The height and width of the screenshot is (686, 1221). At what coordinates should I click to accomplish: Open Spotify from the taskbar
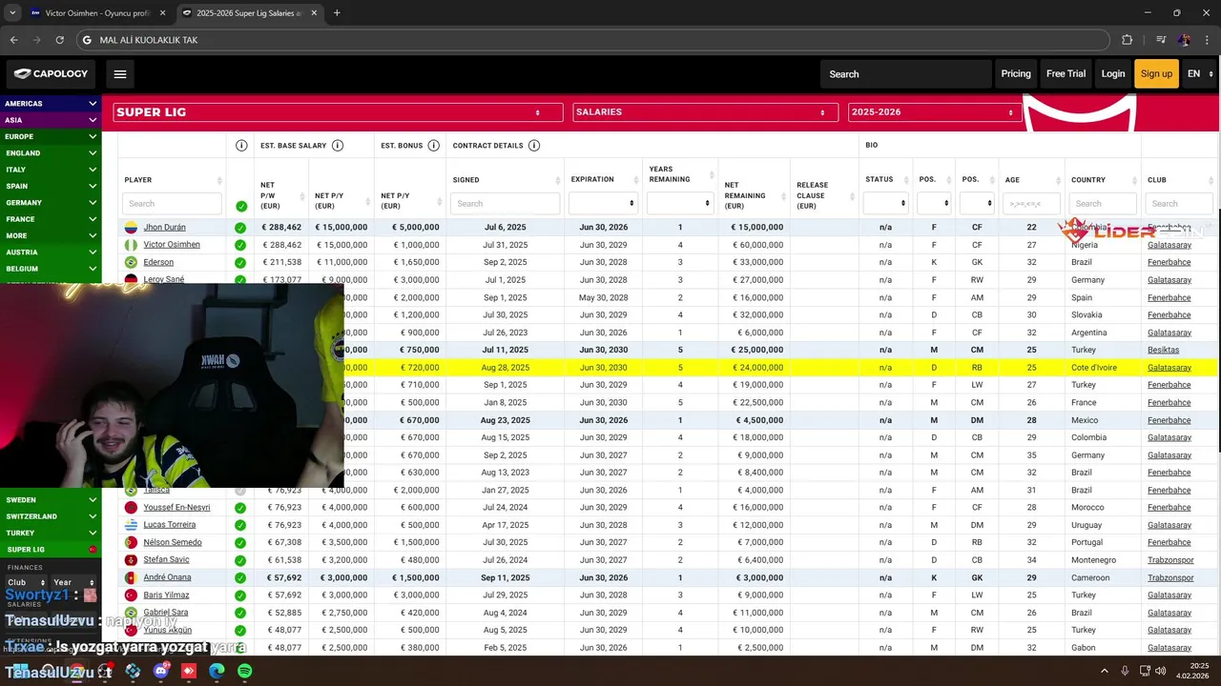(245, 671)
